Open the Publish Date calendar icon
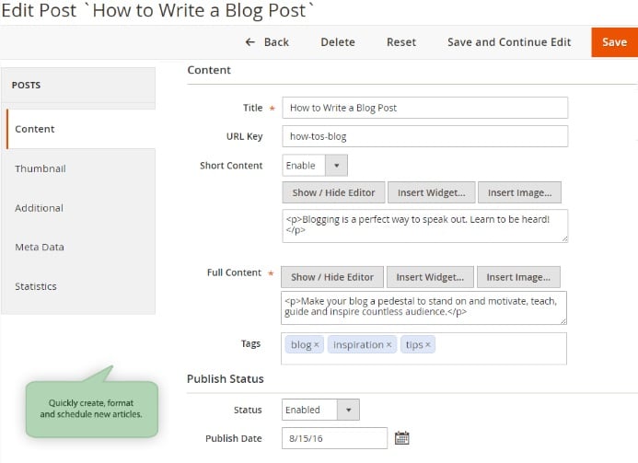Image resolution: width=638 pixels, height=463 pixels. coord(402,438)
